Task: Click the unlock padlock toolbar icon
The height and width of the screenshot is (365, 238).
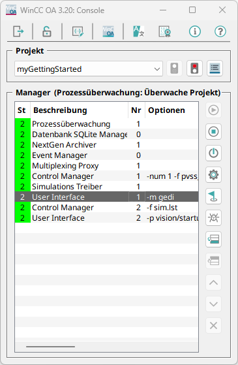Action: coord(47,31)
